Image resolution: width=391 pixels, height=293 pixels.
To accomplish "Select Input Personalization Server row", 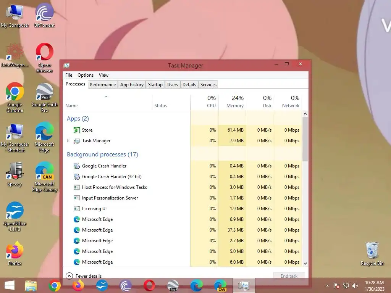I will [183, 198].
